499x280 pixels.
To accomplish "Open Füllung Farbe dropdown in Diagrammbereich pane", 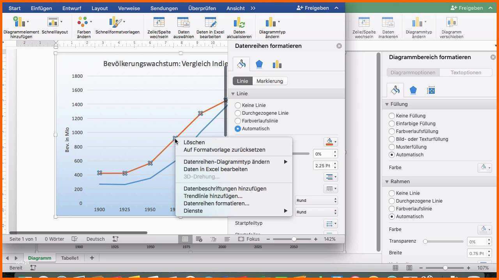I will [485, 168].
